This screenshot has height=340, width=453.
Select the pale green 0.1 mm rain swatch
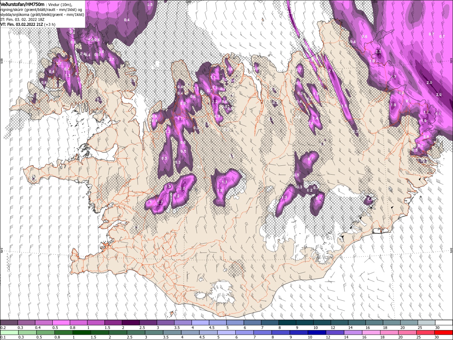click(x=9, y=333)
